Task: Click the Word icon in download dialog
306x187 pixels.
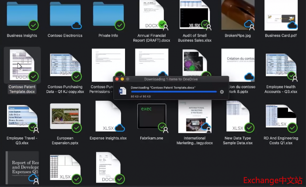Action: tap(122, 91)
